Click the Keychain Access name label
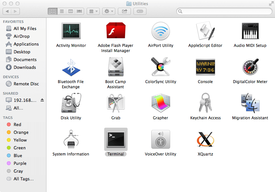The image size is (275, 192). tap(206, 118)
